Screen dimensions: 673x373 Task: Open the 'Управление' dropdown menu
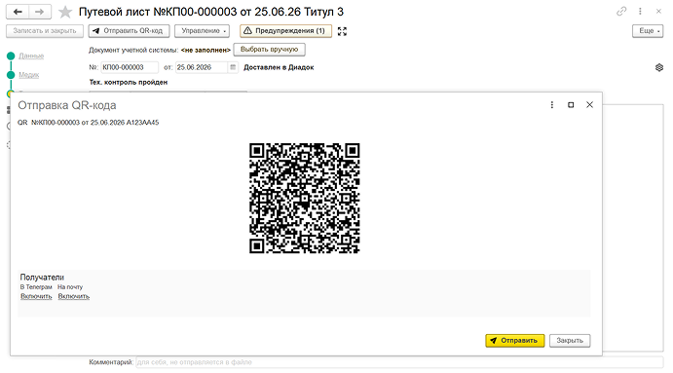point(202,31)
